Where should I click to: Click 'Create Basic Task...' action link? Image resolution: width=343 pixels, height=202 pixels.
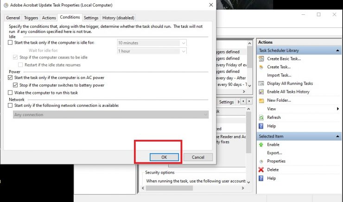[x=284, y=59]
